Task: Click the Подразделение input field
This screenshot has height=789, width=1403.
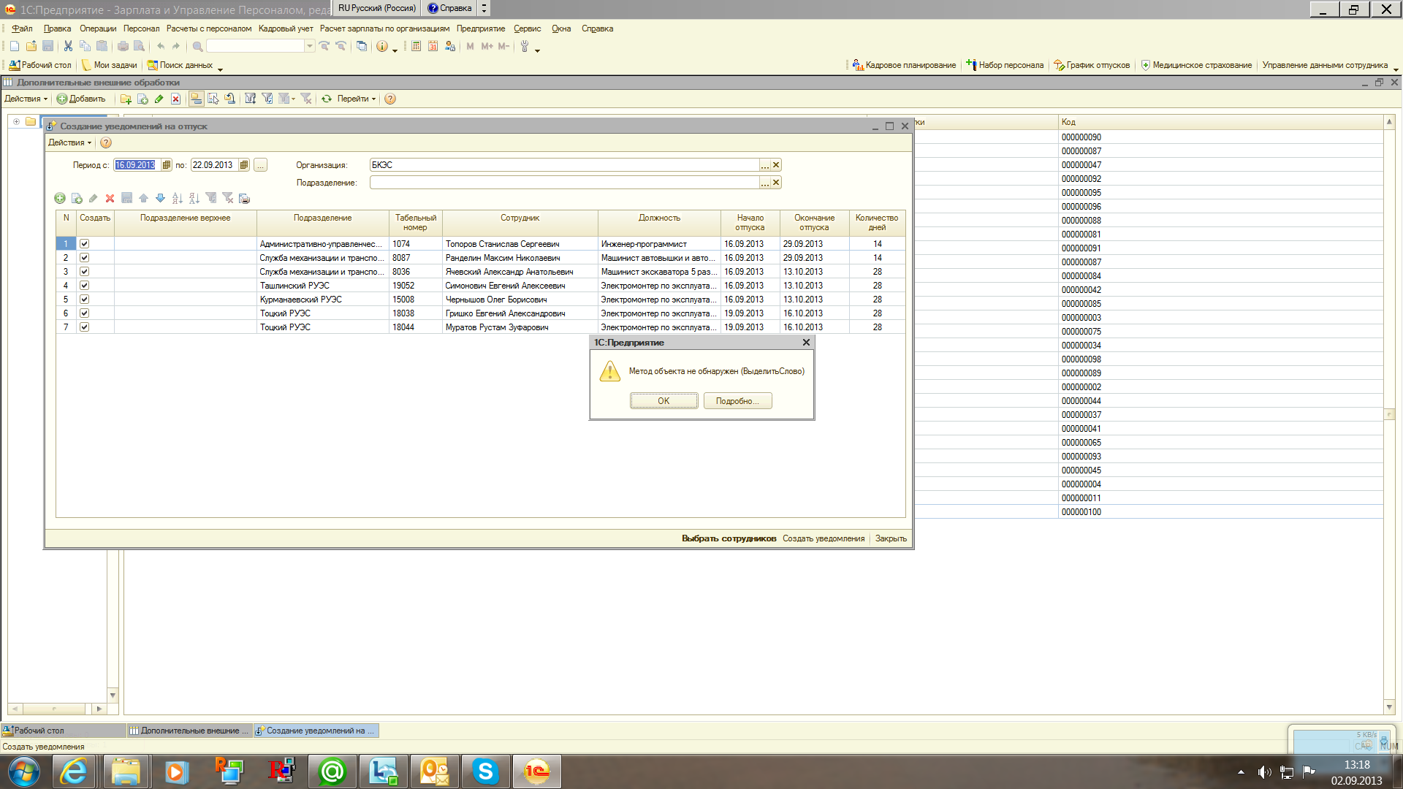Action: click(564, 183)
